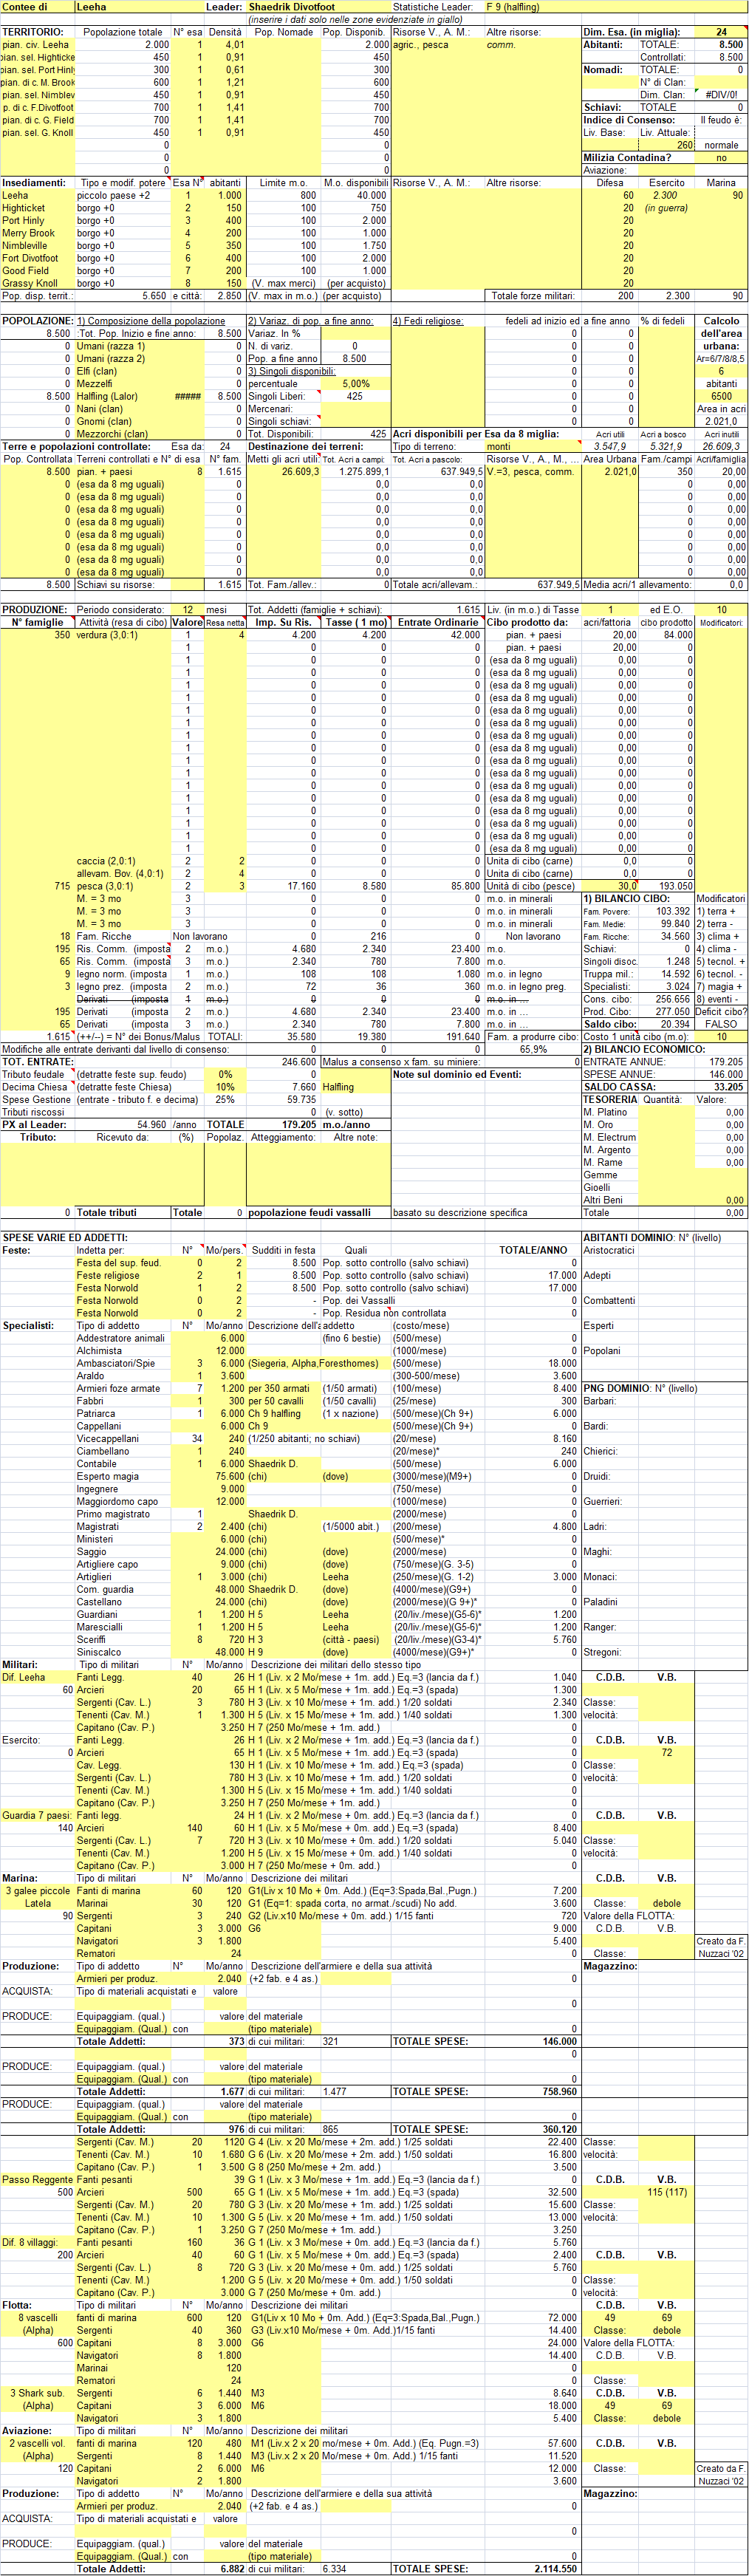
Task: Select the 'normale' consensus cell
Action: (721, 145)
